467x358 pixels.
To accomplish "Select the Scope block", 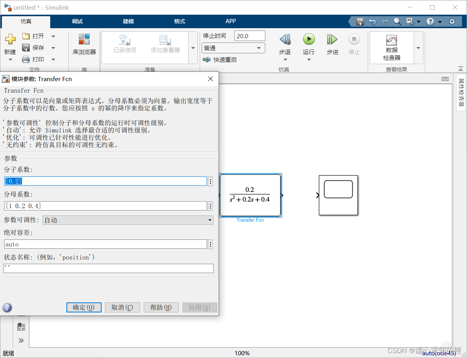I will click(338, 195).
